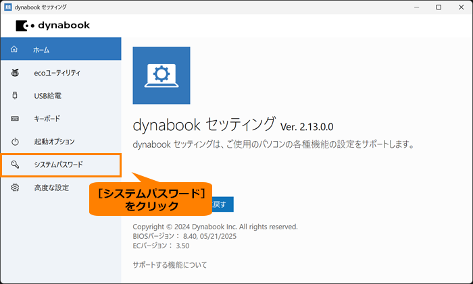
Task: Click the keyboard icon in the sidebar
Action: 15,119
